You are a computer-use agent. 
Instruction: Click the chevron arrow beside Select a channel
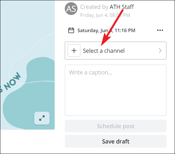point(160,51)
